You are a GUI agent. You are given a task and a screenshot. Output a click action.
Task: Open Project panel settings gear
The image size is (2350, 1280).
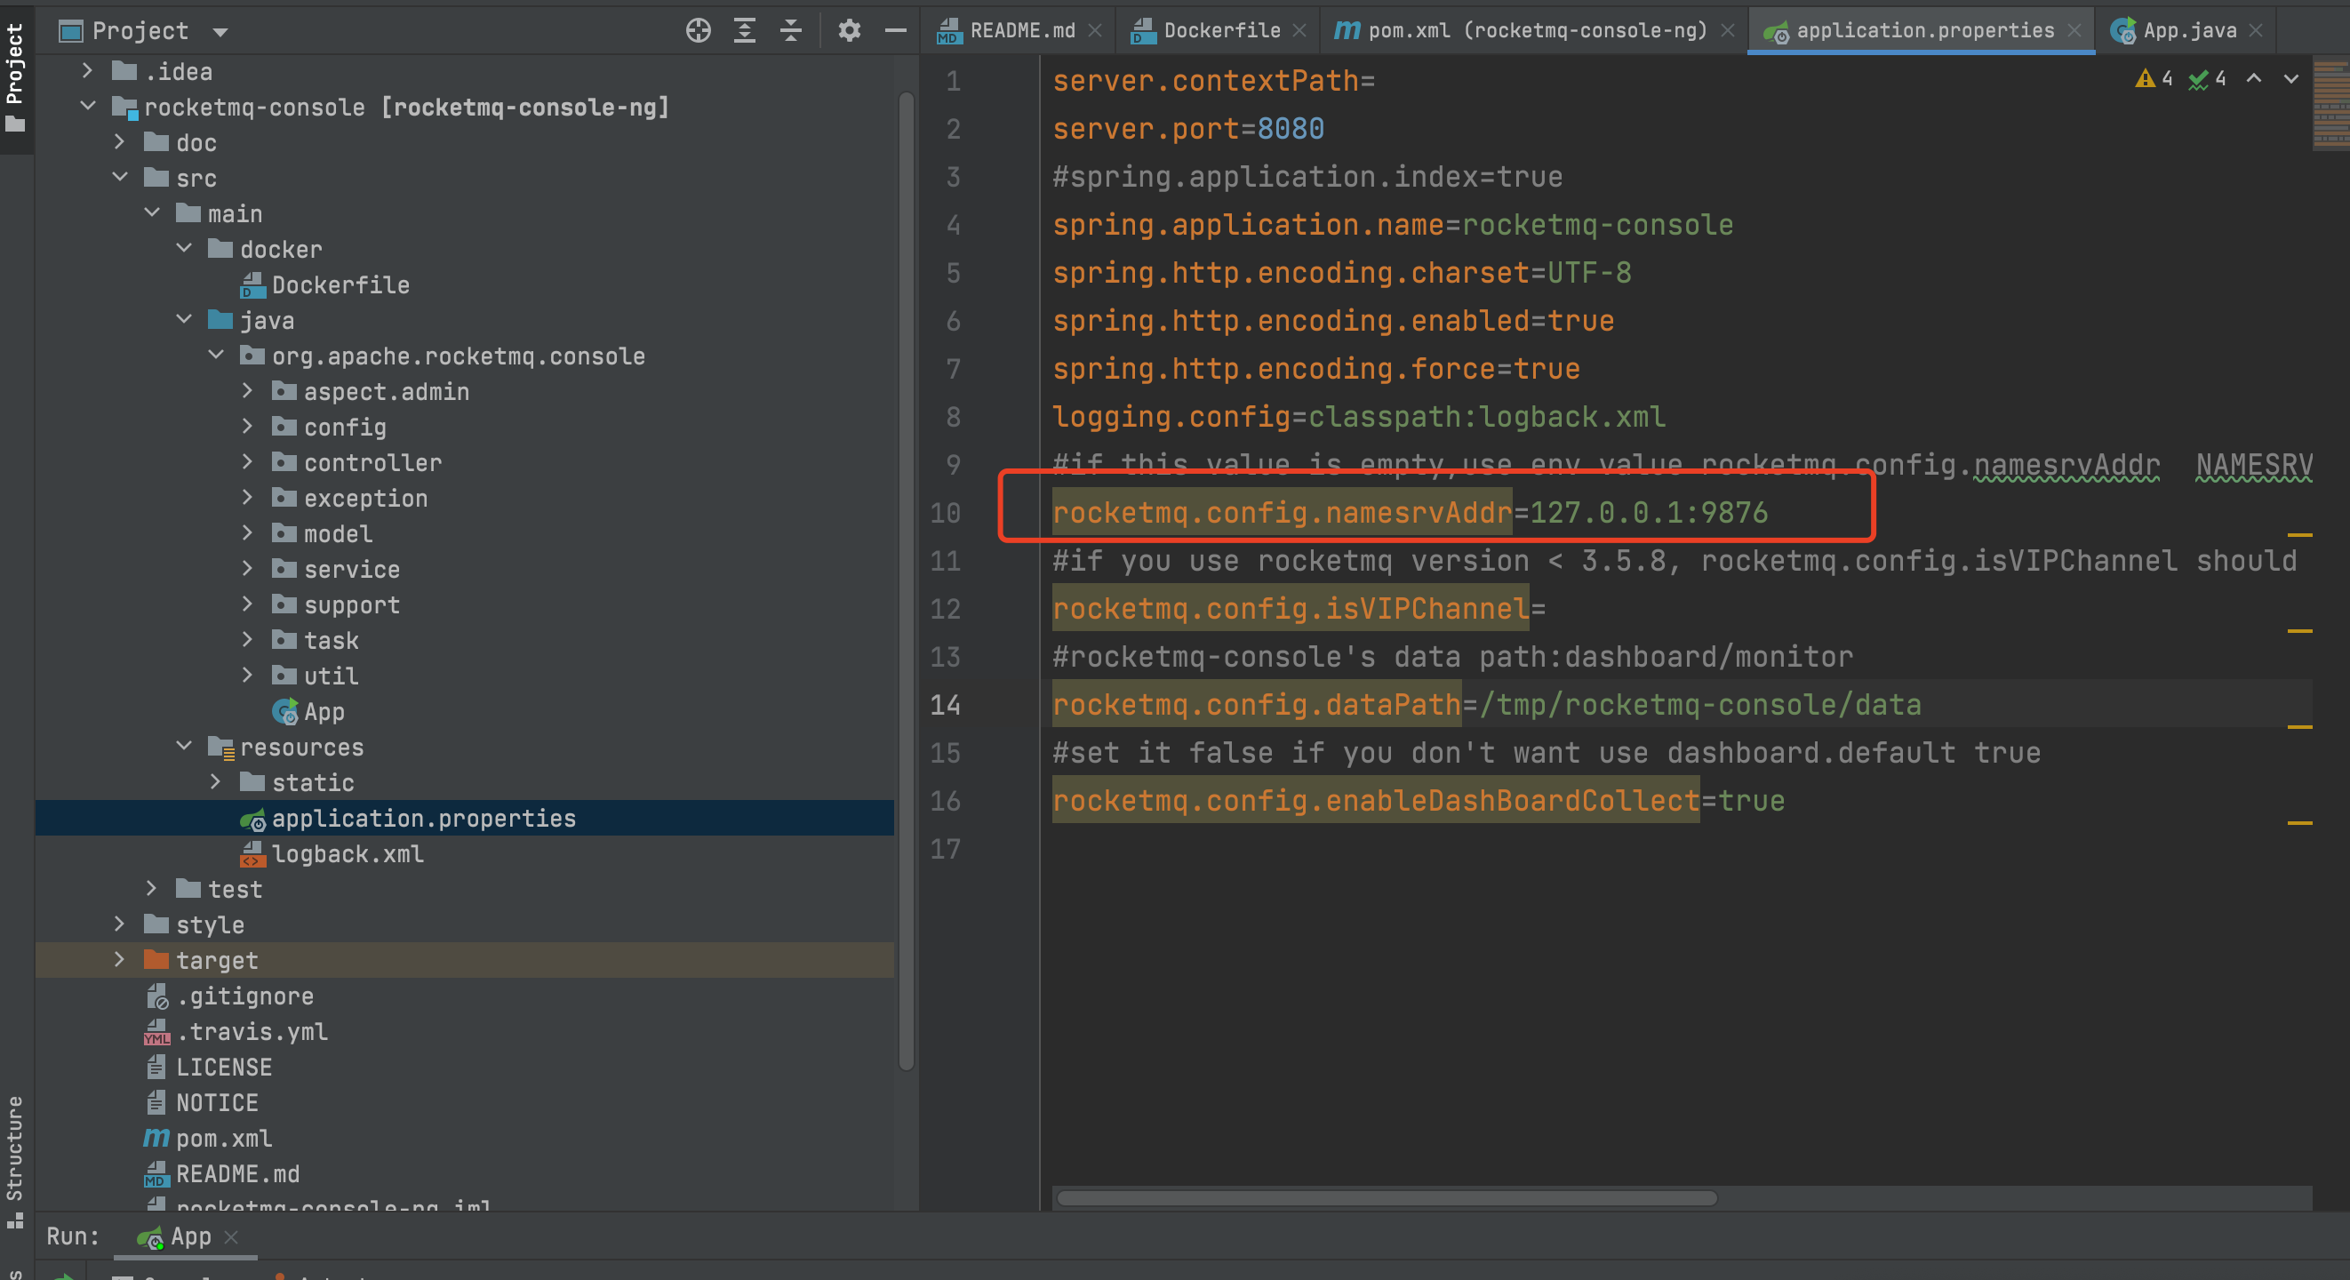tap(850, 30)
